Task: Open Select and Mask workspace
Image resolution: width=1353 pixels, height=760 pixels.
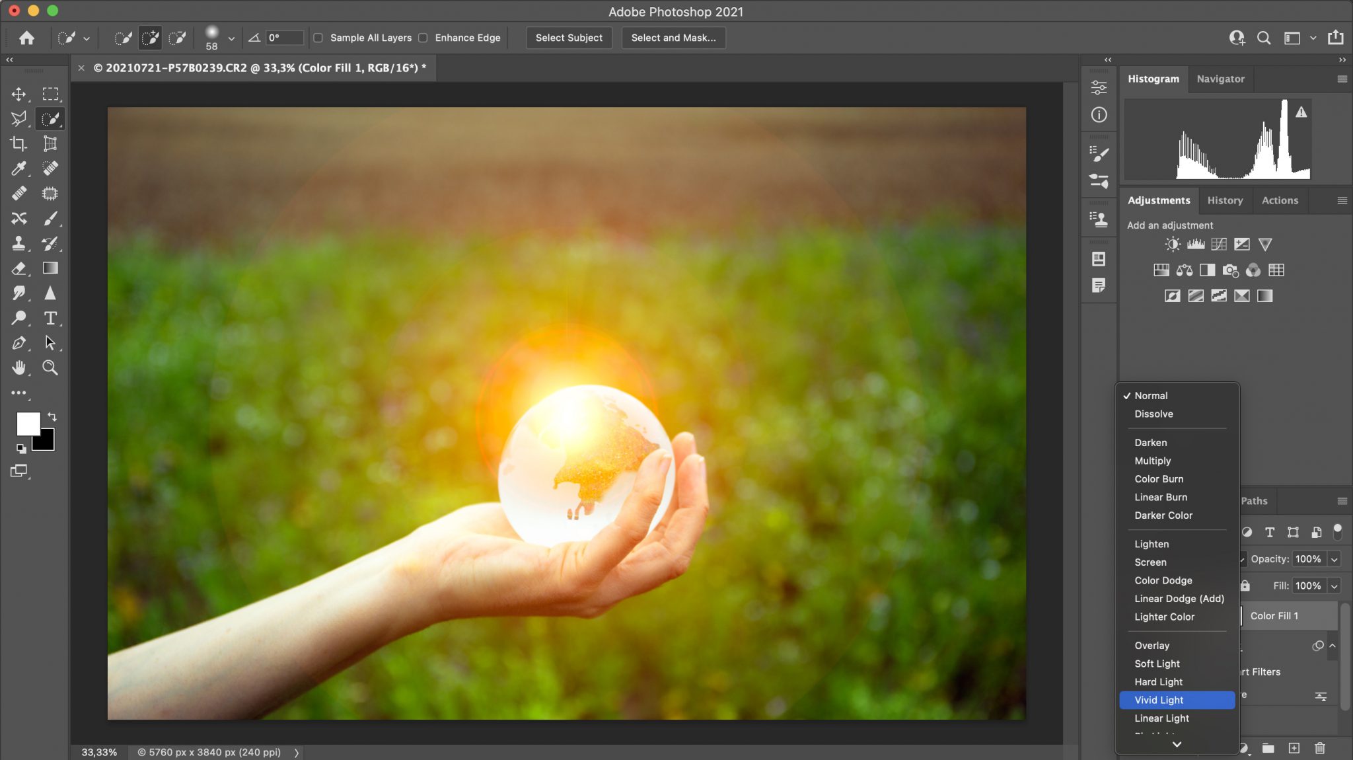Action: point(672,38)
